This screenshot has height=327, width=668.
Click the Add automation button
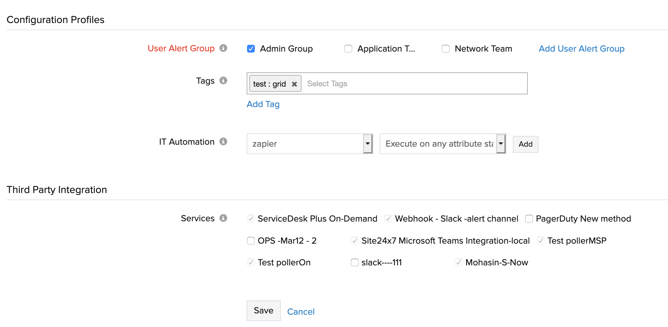click(x=525, y=144)
